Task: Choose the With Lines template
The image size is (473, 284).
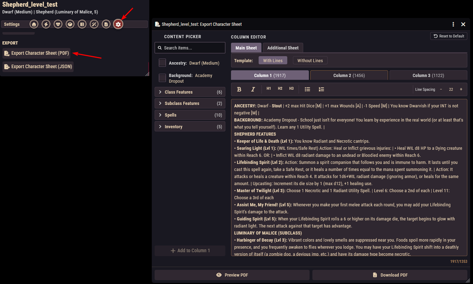Action: click(x=273, y=60)
